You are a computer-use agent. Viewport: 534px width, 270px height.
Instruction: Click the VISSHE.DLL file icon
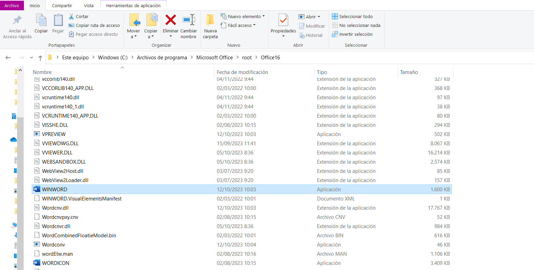click(37, 125)
